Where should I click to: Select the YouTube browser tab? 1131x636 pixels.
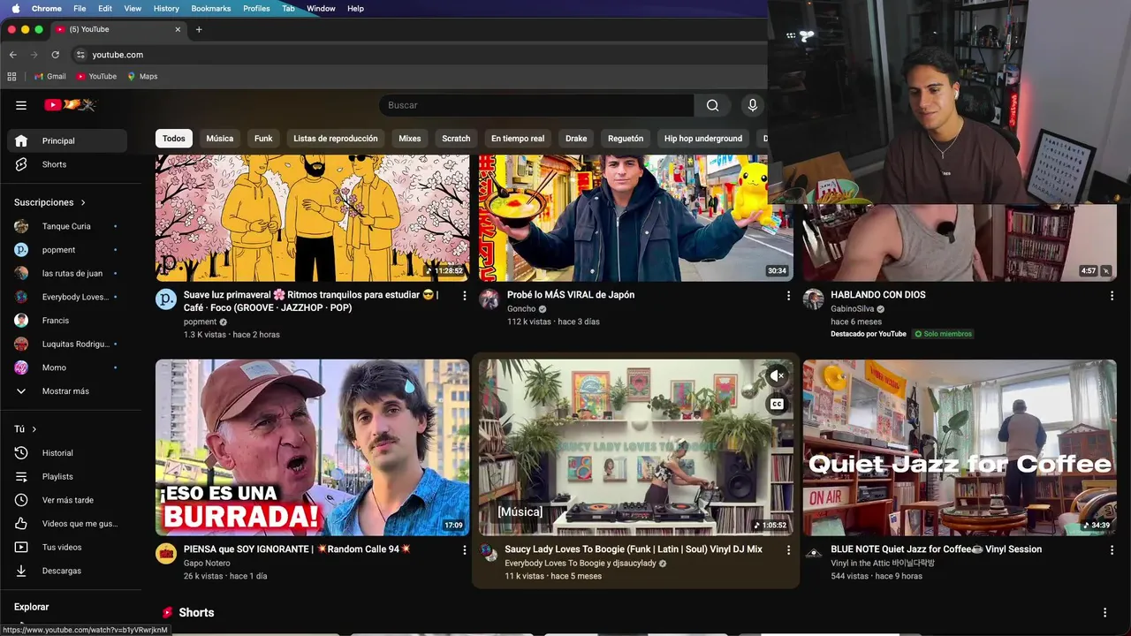(x=118, y=29)
